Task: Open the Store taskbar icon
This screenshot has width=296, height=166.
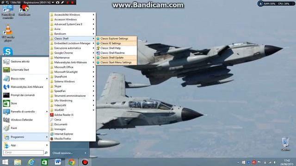Action: click(44, 162)
